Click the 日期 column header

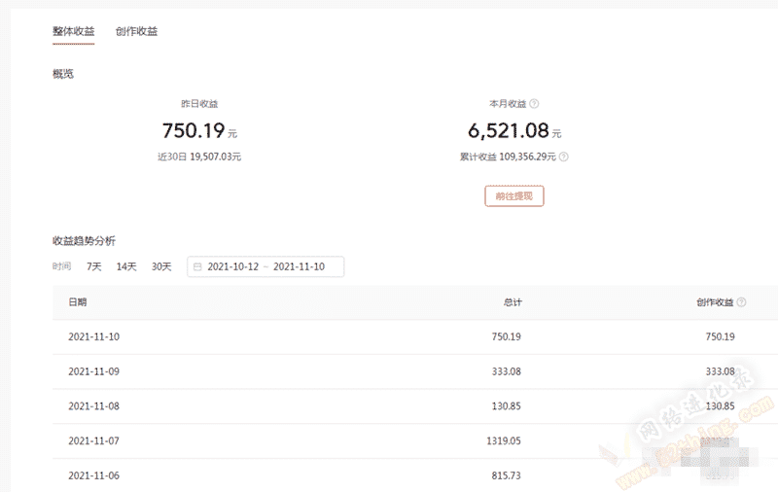[x=78, y=302]
